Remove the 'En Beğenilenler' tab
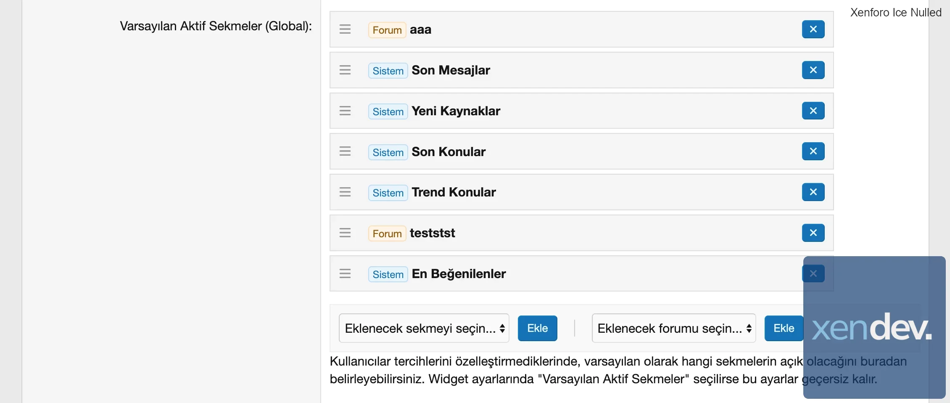This screenshot has width=950, height=403. tap(813, 273)
